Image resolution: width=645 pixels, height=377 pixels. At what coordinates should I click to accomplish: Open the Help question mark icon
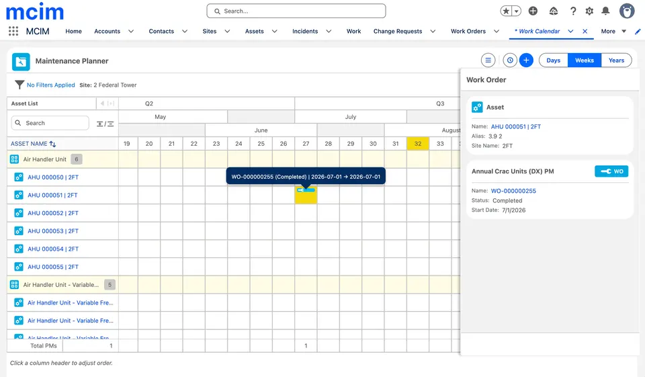(x=573, y=11)
